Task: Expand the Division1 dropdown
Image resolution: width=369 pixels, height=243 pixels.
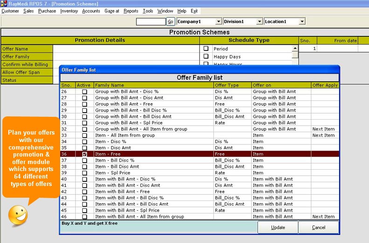Action: pos(259,21)
